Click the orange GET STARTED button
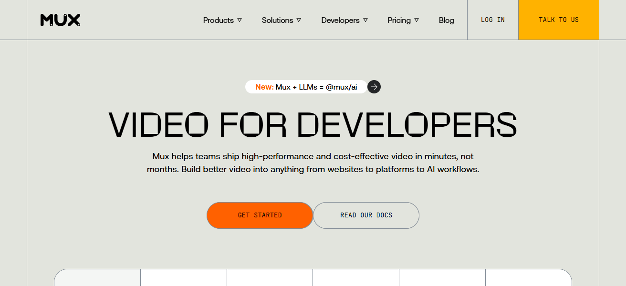The image size is (626, 286). tap(260, 215)
